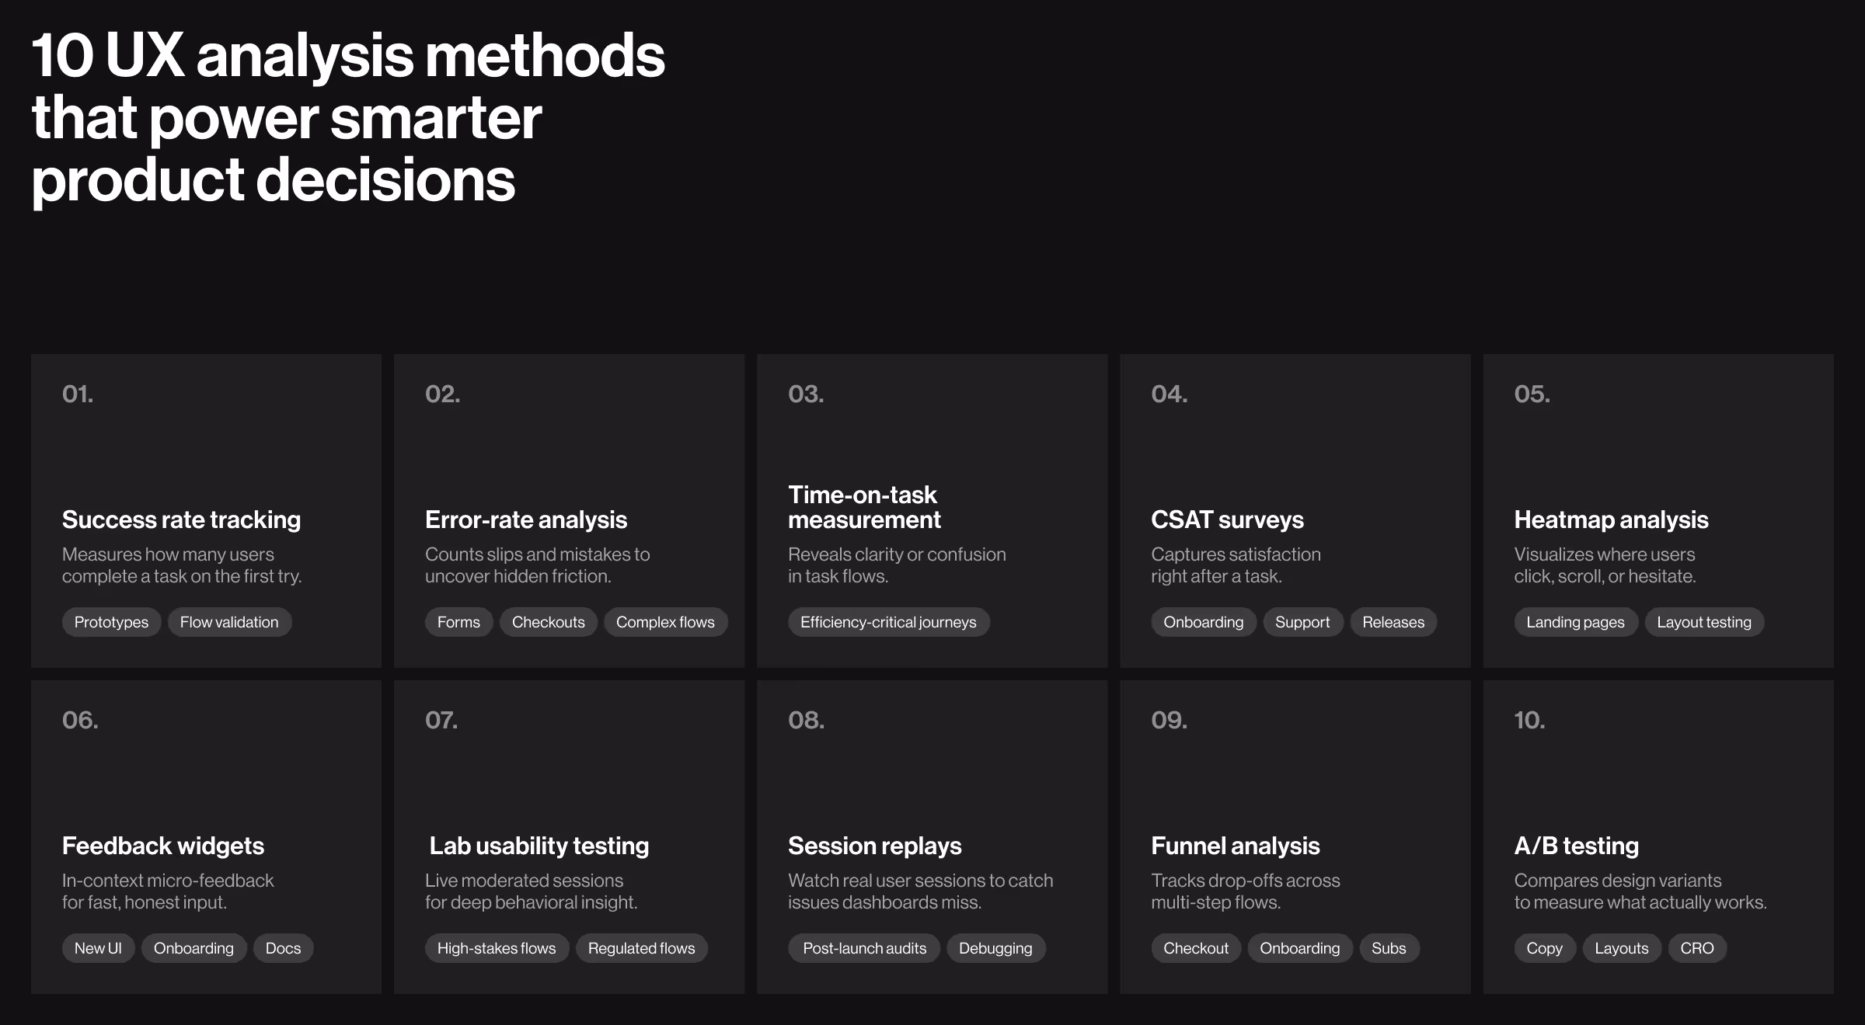Click the Complex flows tag
This screenshot has width=1865, height=1025.
[x=665, y=622]
